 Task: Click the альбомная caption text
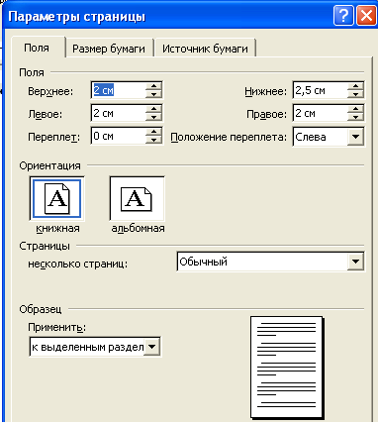[138, 229]
